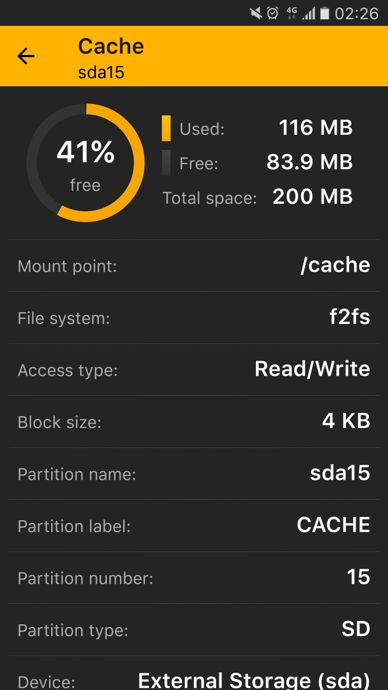Tap the gray Free legend swatch
Screen dimensions: 388x690
tap(166, 163)
